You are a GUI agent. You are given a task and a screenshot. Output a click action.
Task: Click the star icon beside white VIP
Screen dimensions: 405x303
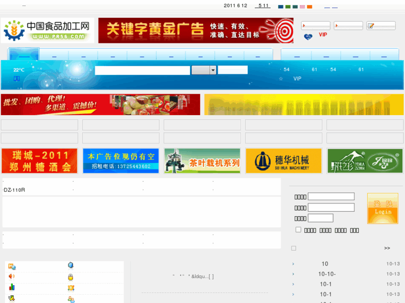pos(281,78)
